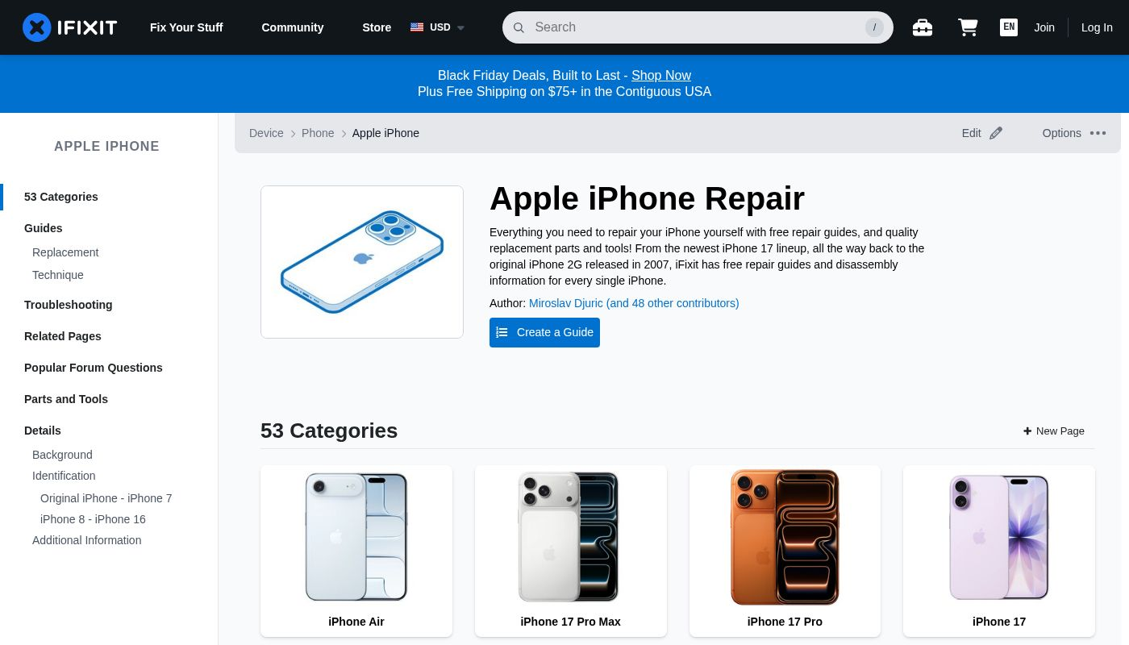This screenshot has width=1129, height=645.
Task: Open the shopping cart icon
Action: (x=968, y=27)
